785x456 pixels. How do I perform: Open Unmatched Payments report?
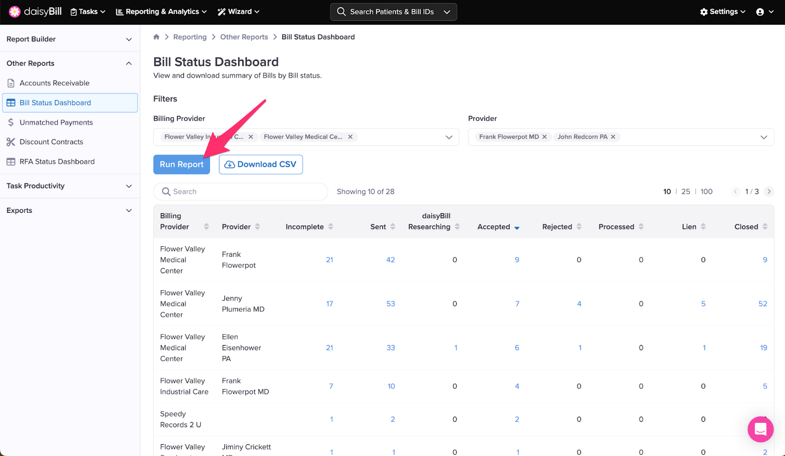[56, 123]
